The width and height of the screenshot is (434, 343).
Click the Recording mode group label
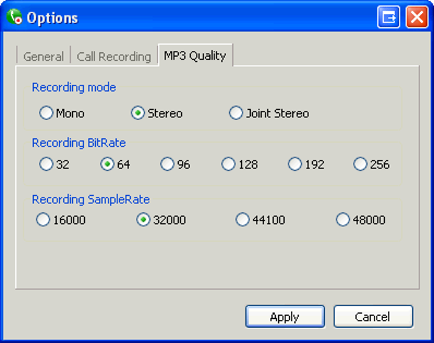coord(74,87)
